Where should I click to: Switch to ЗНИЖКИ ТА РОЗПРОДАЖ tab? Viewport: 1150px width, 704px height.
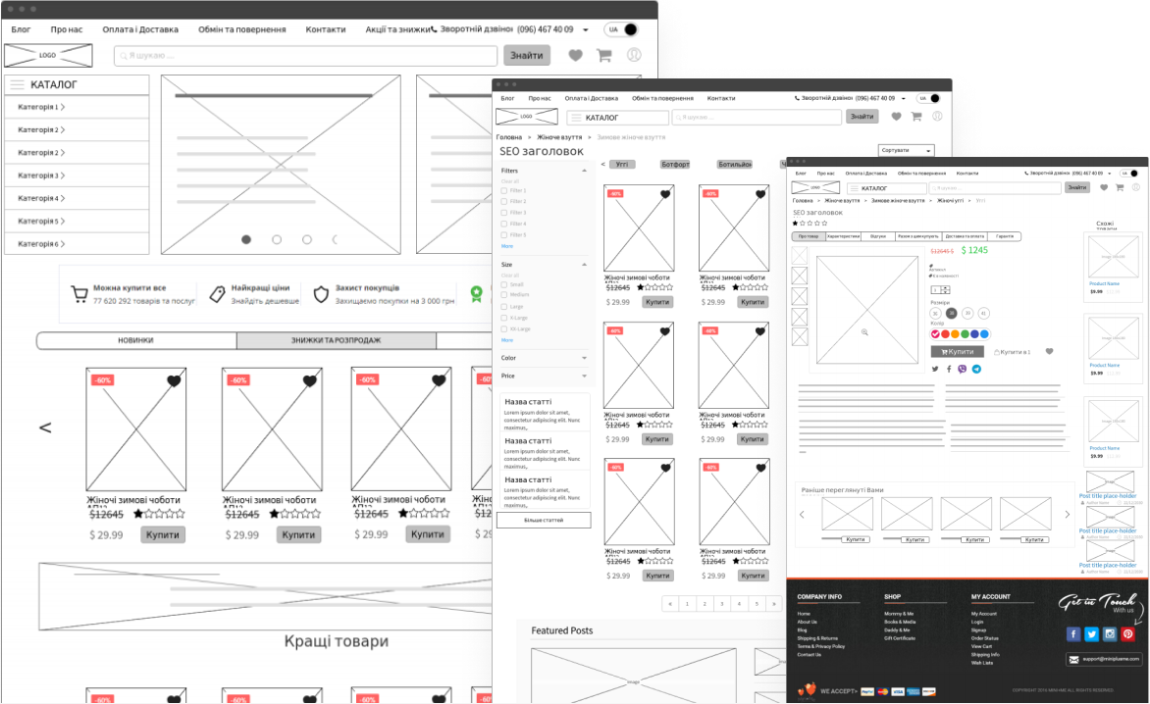coord(336,340)
